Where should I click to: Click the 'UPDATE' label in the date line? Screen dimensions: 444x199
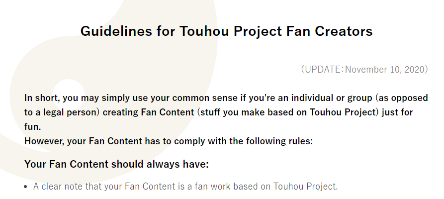(323, 69)
